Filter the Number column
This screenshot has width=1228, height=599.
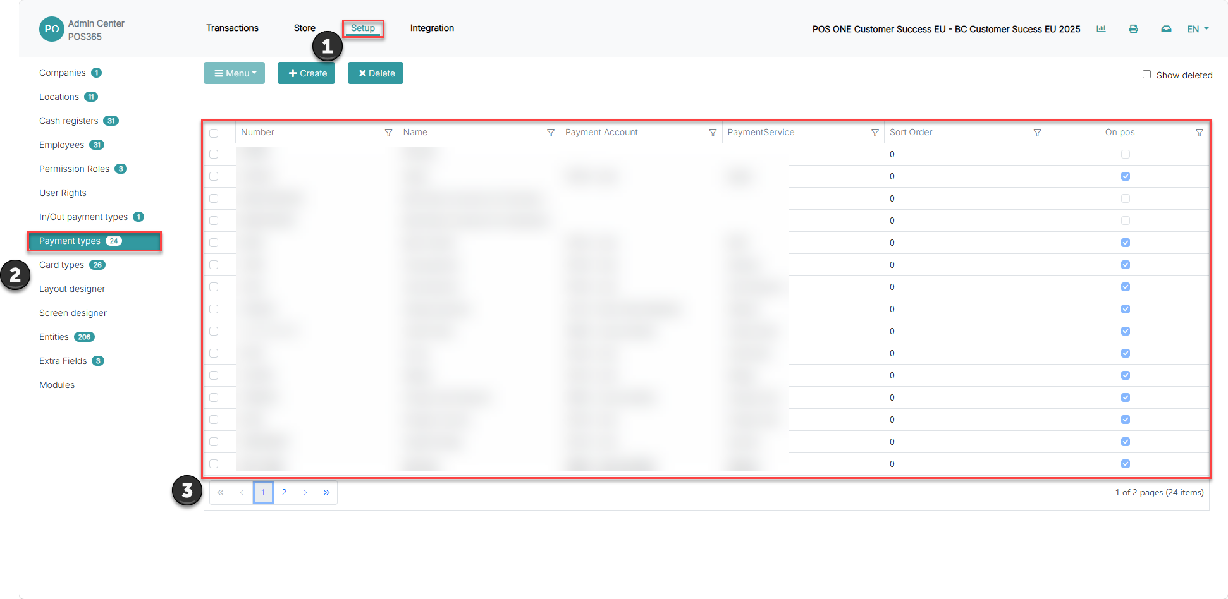click(388, 133)
